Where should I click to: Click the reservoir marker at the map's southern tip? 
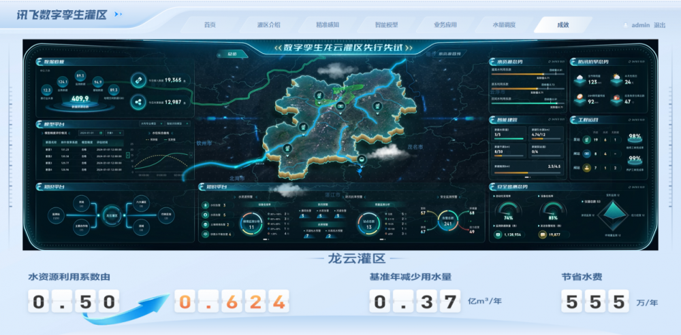[x=362, y=159]
